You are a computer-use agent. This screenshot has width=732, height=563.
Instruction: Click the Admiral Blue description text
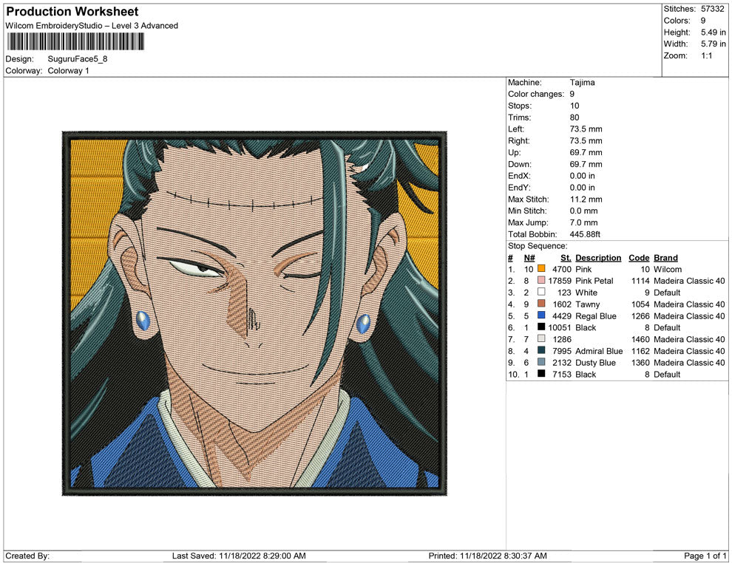pos(599,351)
